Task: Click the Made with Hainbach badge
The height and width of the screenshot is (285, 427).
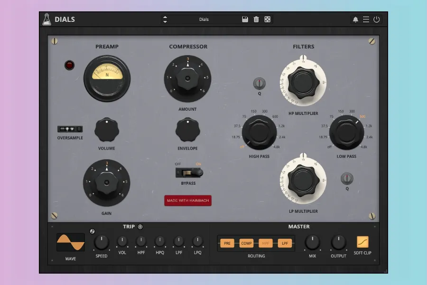Action: [x=188, y=200]
